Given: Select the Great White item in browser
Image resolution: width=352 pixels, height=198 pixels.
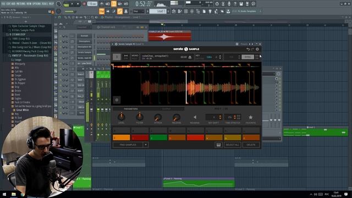Looking at the screenshot, I should coord(23,110).
